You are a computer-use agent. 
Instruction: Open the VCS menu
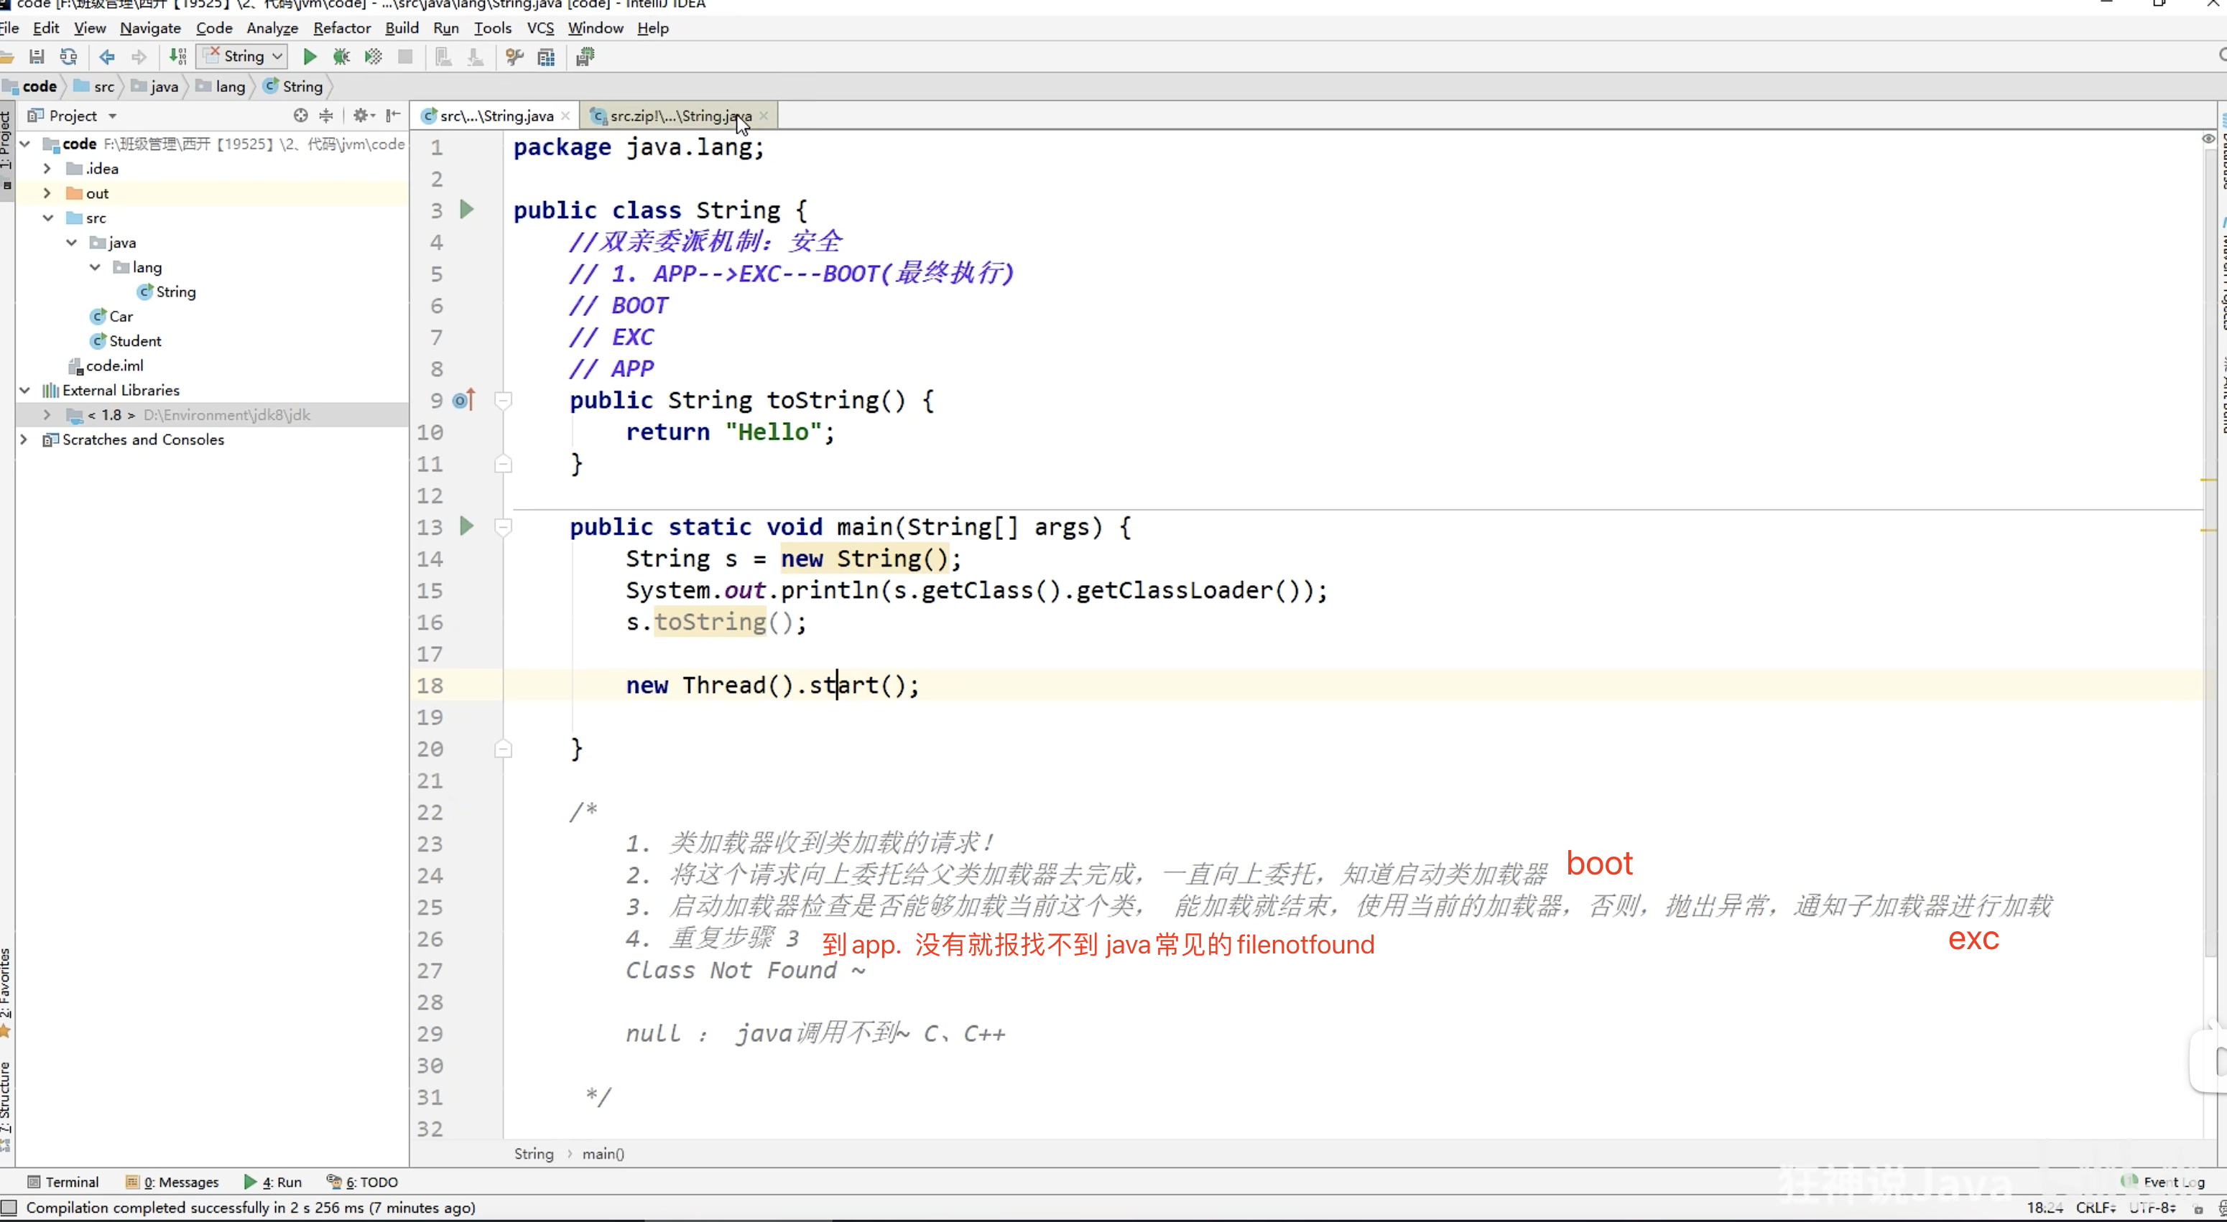540,28
